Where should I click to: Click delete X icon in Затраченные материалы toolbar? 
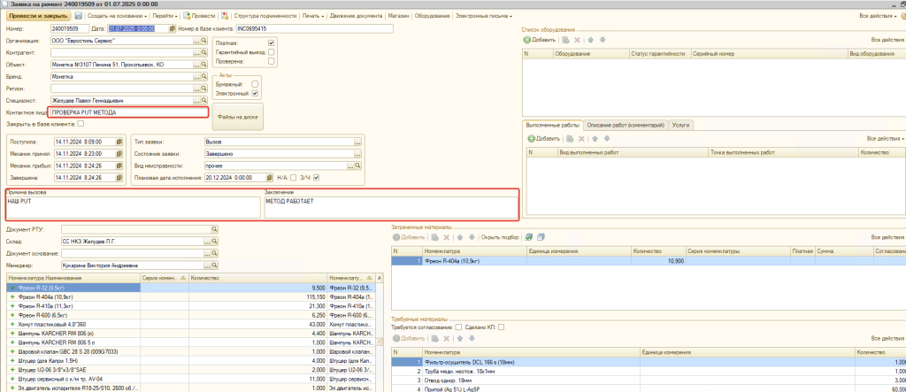(447, 237)
